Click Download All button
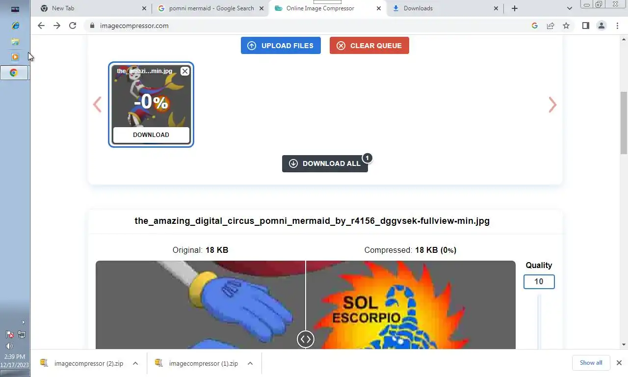 (x=325, y=163)
